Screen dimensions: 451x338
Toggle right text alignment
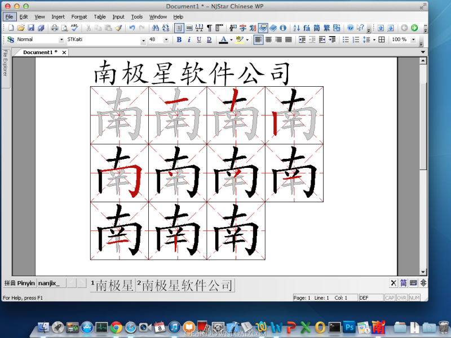[x=278, y=39]
